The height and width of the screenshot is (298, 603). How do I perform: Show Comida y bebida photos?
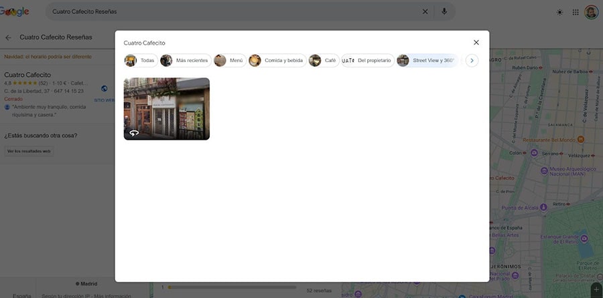pos(277,61)
